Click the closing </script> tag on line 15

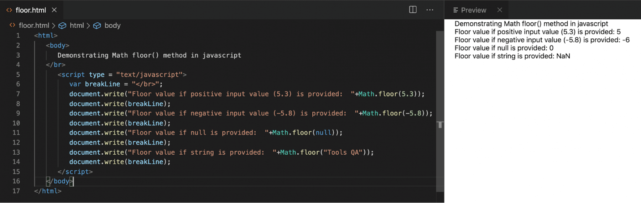75,172
